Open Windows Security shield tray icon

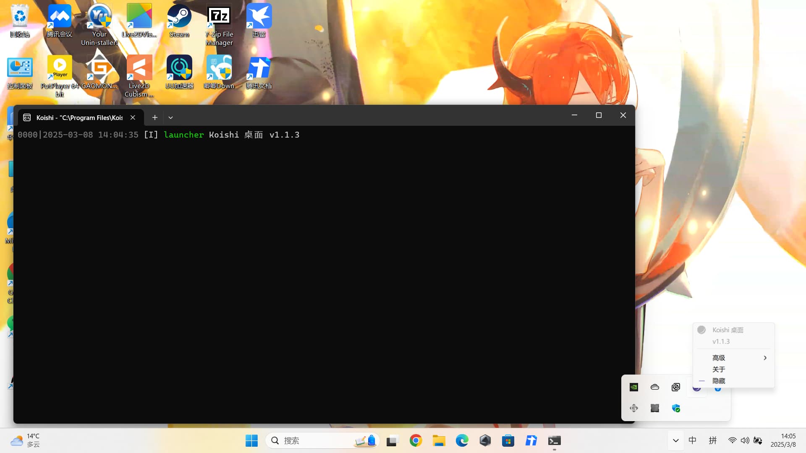676,408
